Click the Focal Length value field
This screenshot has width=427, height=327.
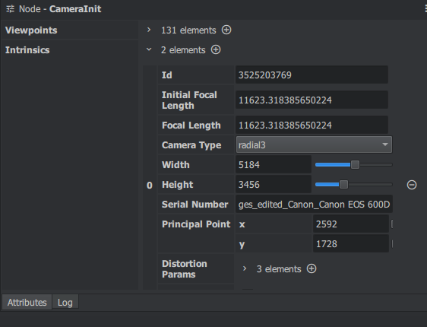312,125
